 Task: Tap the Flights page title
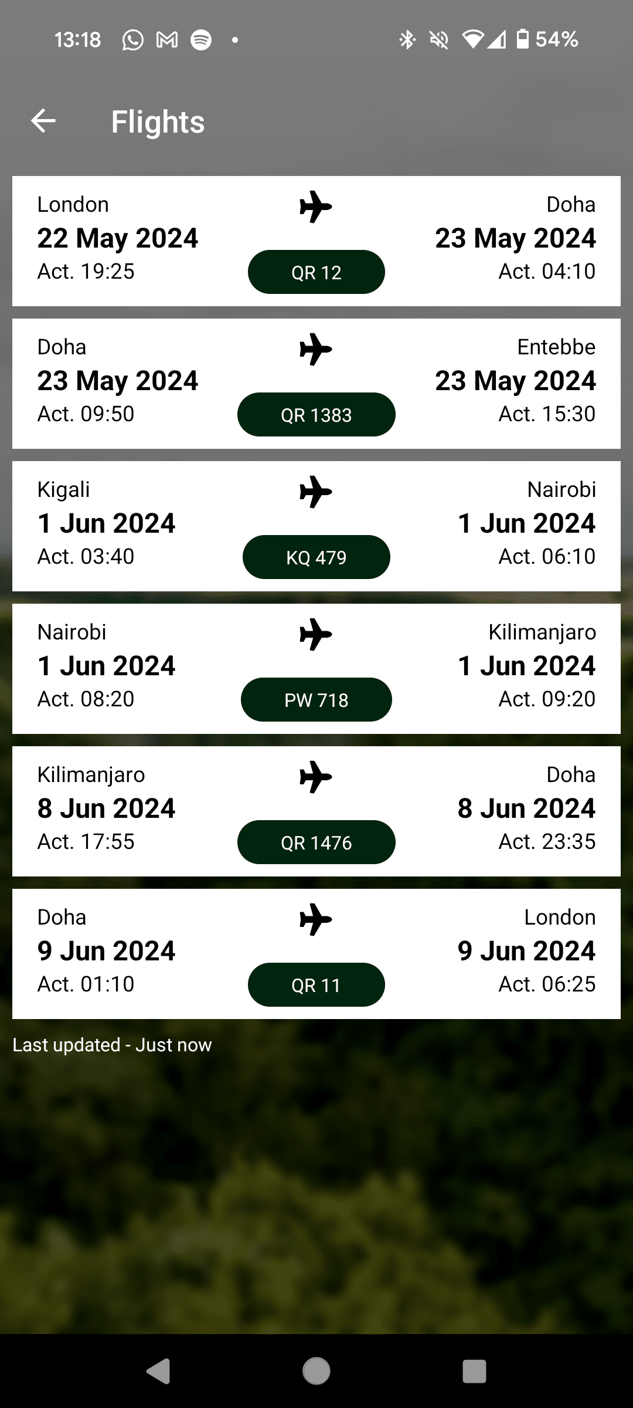(158, 122)
